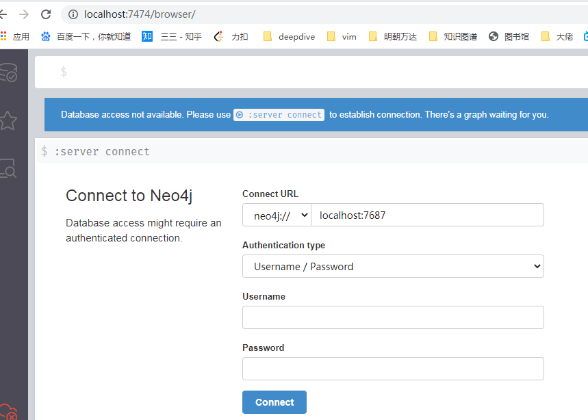
Task: Open the vim bookmark
Action: click(x=341, y=36)
